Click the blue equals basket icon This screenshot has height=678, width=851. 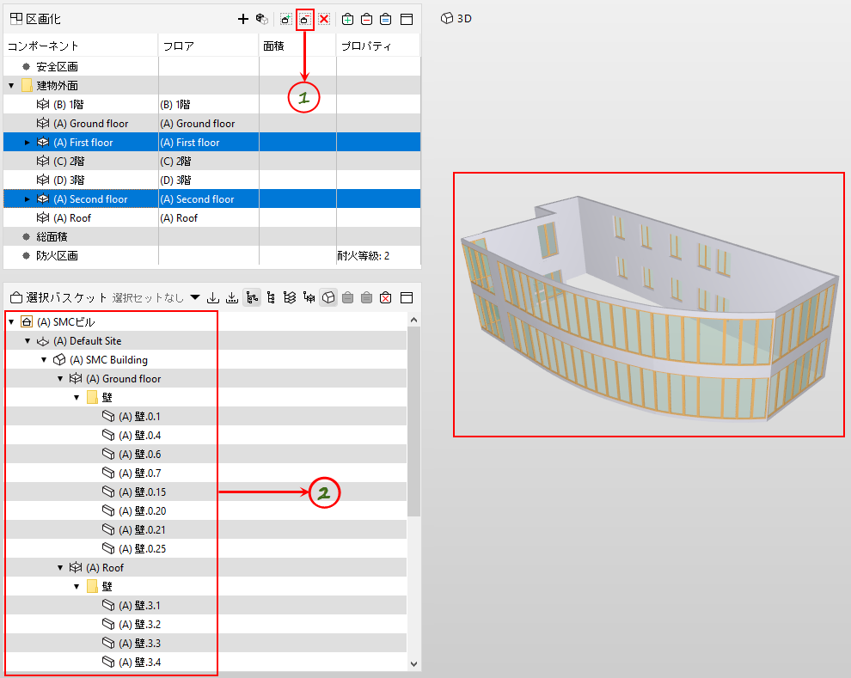point(385,19)
